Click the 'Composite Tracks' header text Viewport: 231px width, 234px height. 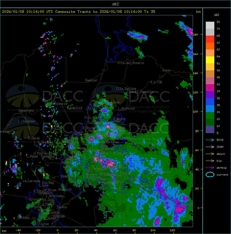point(73,12)
